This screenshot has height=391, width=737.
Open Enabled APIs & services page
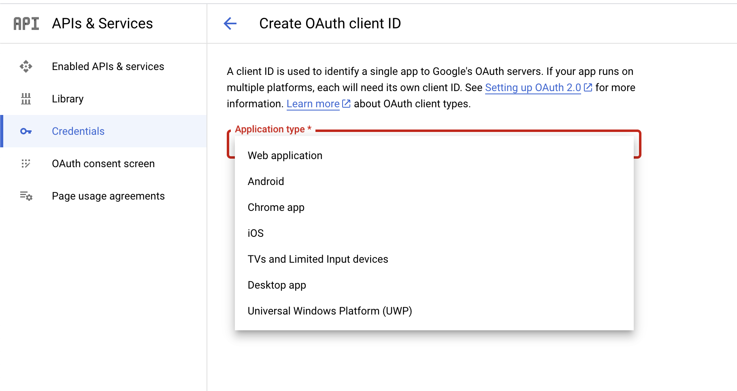pos(108,66)
